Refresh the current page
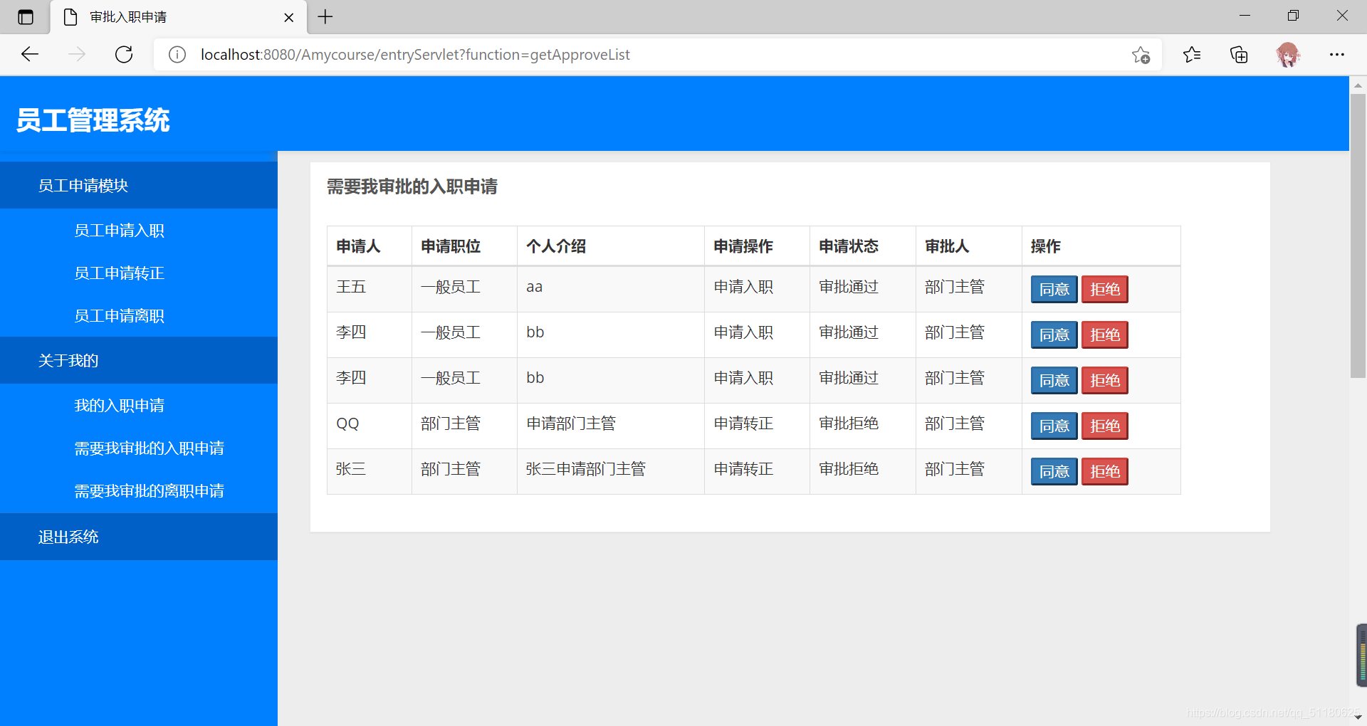Image resolution: width=1367 pixels, height=726 pixels. click(124, 54)
